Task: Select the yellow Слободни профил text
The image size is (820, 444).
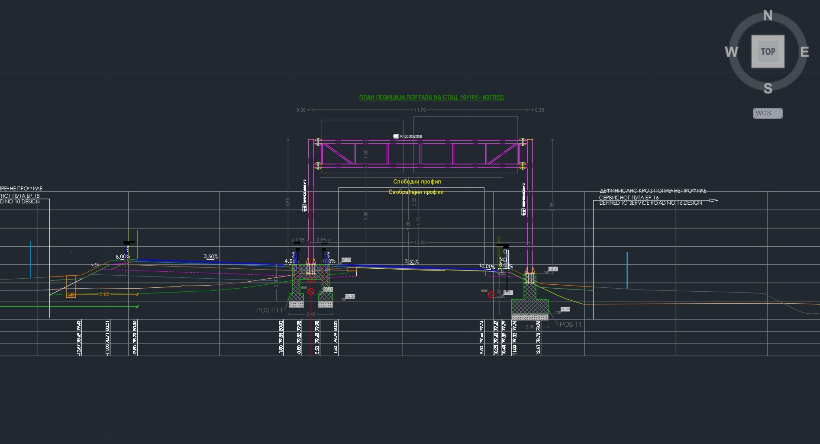Action: (x=417, y=181)
